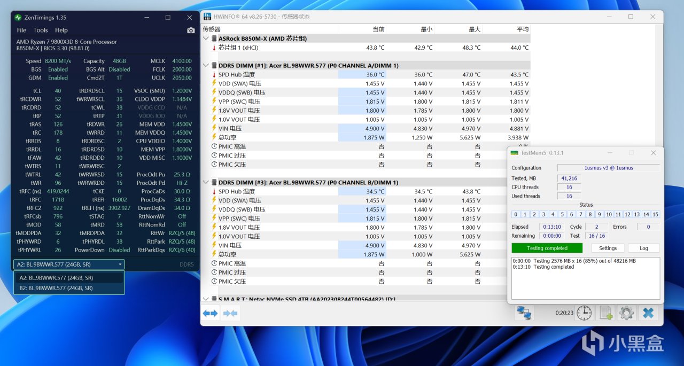Close sensors with the blue X icon
Screen dimensions: 684x366
click(648, 313)
